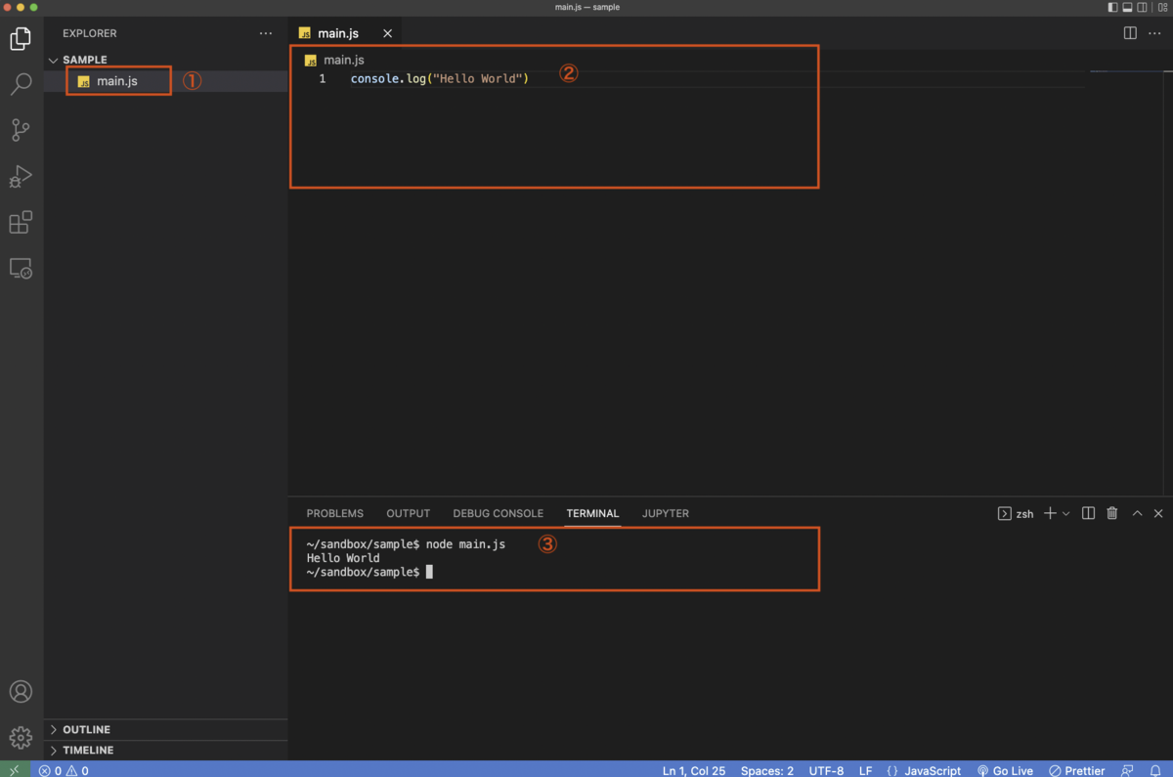This screenshot has width=1173, height=777.
Task: Open the Explorer view in activity bar
Action: (x=21, y=39)
